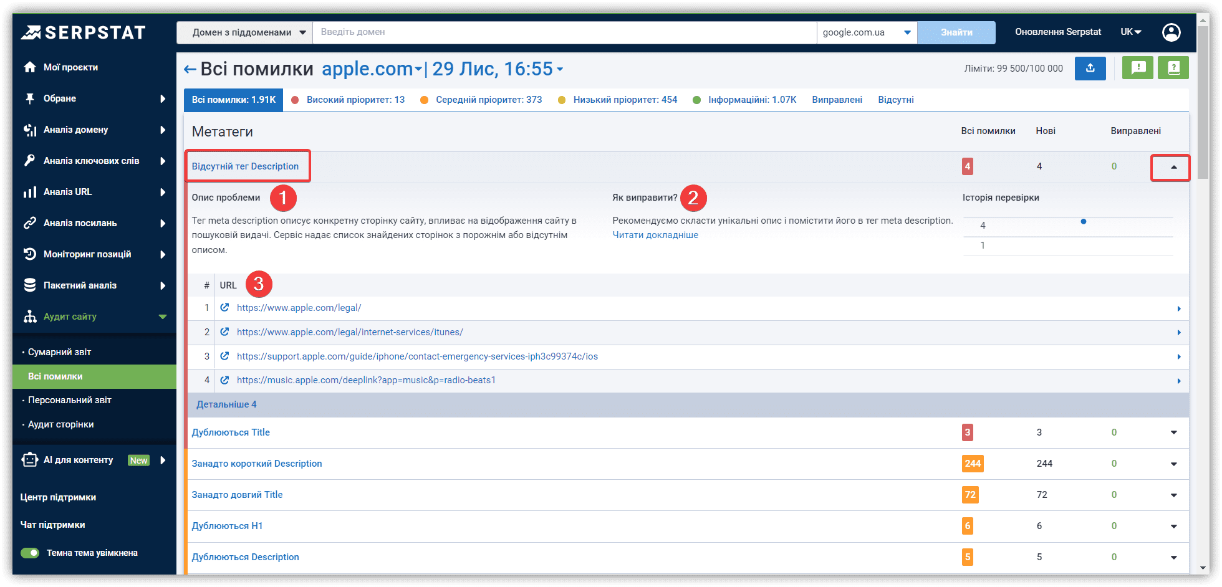Select the Інформаційні: 1.07K tab
The width and height of the screenshot is (1222, 587).
point(744,100)
